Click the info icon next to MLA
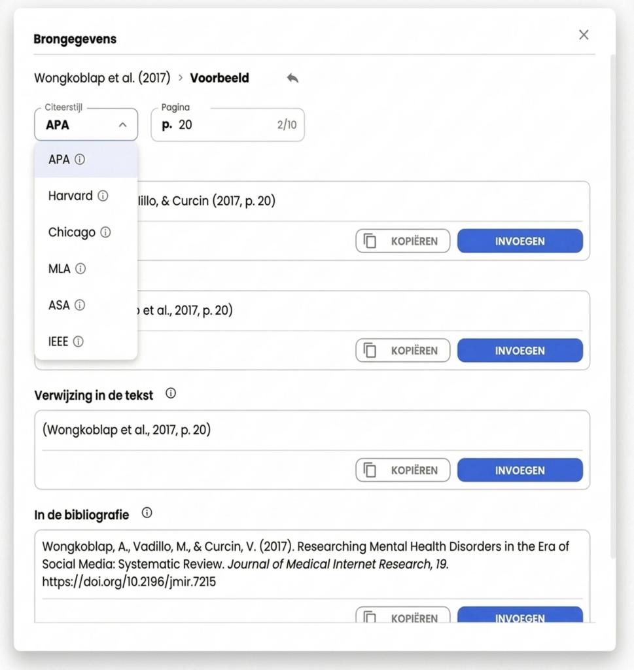Viewport: 634px width, 670px height. 80,268
